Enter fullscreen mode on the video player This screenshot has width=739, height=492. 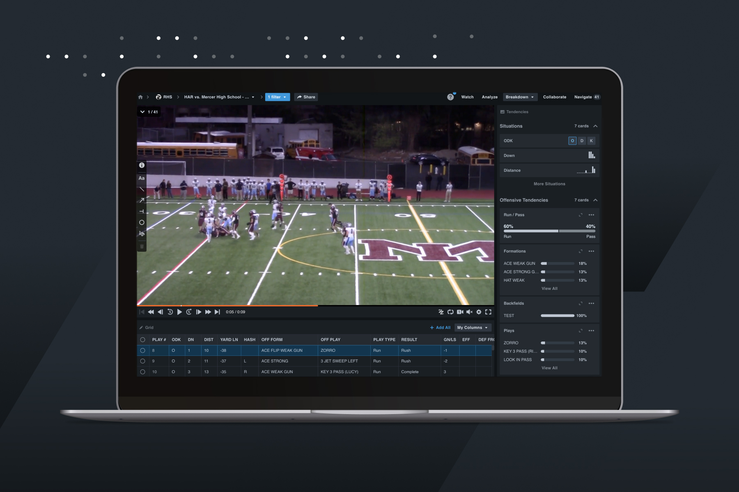pyautogui.click(x=488, y=312)
